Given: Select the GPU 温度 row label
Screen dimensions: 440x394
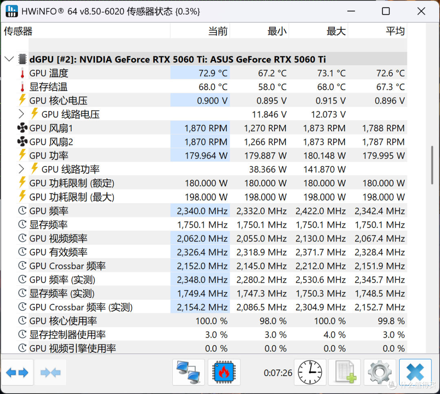Looking at the screenshot, I should 49,73.
